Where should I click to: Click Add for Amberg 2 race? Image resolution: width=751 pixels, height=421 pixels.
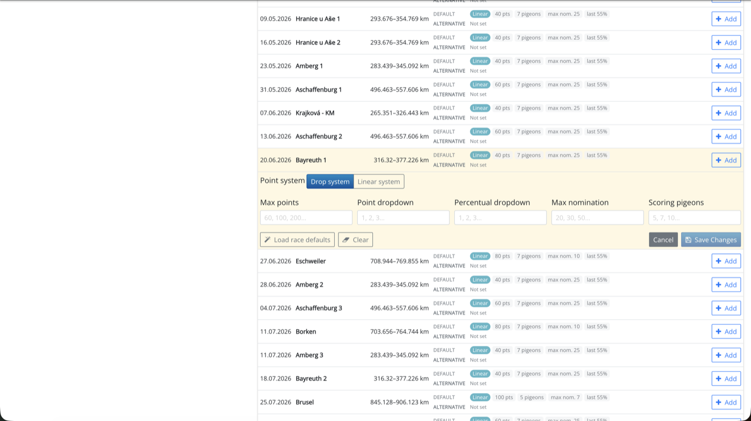[x=726, y=285]
